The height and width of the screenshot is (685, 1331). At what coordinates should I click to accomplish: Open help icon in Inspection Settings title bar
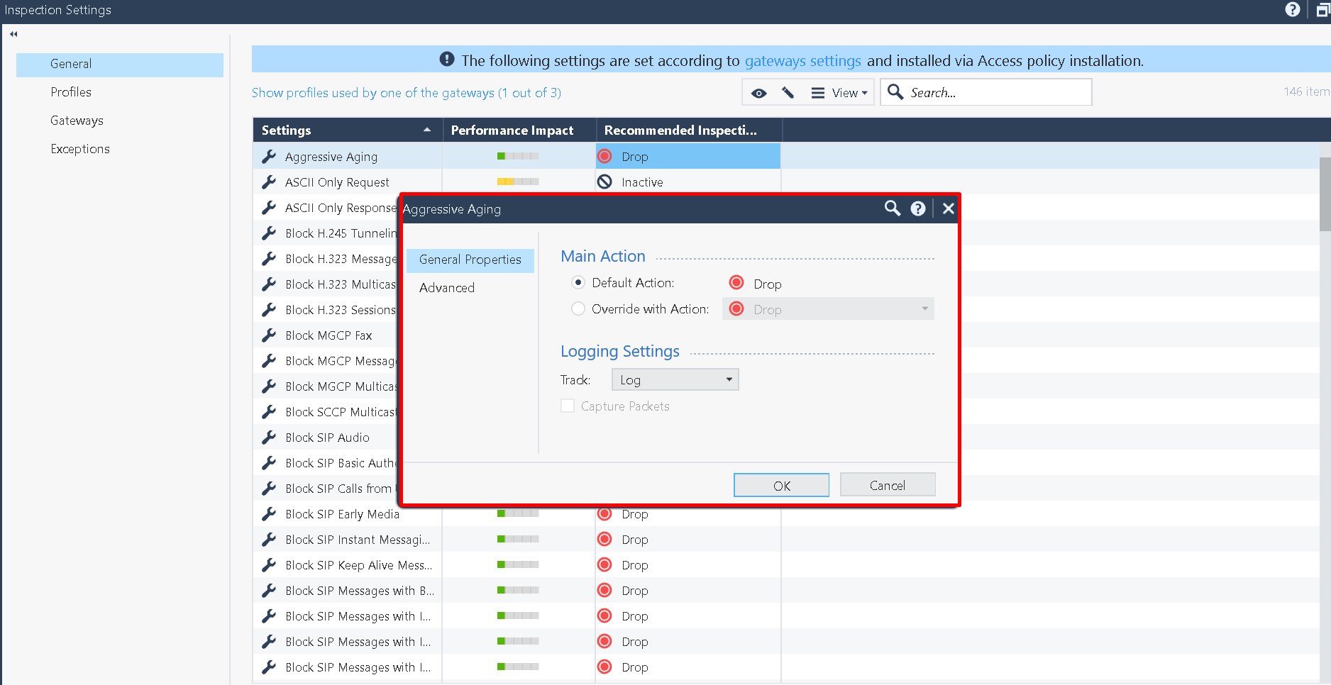[1293, 10]
